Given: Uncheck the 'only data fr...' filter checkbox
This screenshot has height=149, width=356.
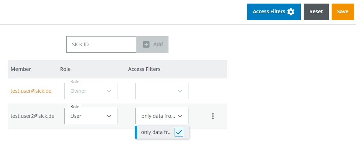Looking at the screenshot, I should tap(179, 132).
